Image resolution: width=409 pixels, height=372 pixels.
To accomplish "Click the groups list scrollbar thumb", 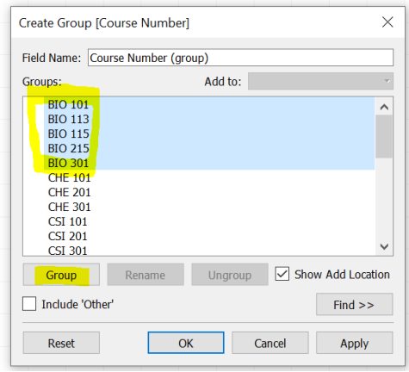I will [384, 137].
